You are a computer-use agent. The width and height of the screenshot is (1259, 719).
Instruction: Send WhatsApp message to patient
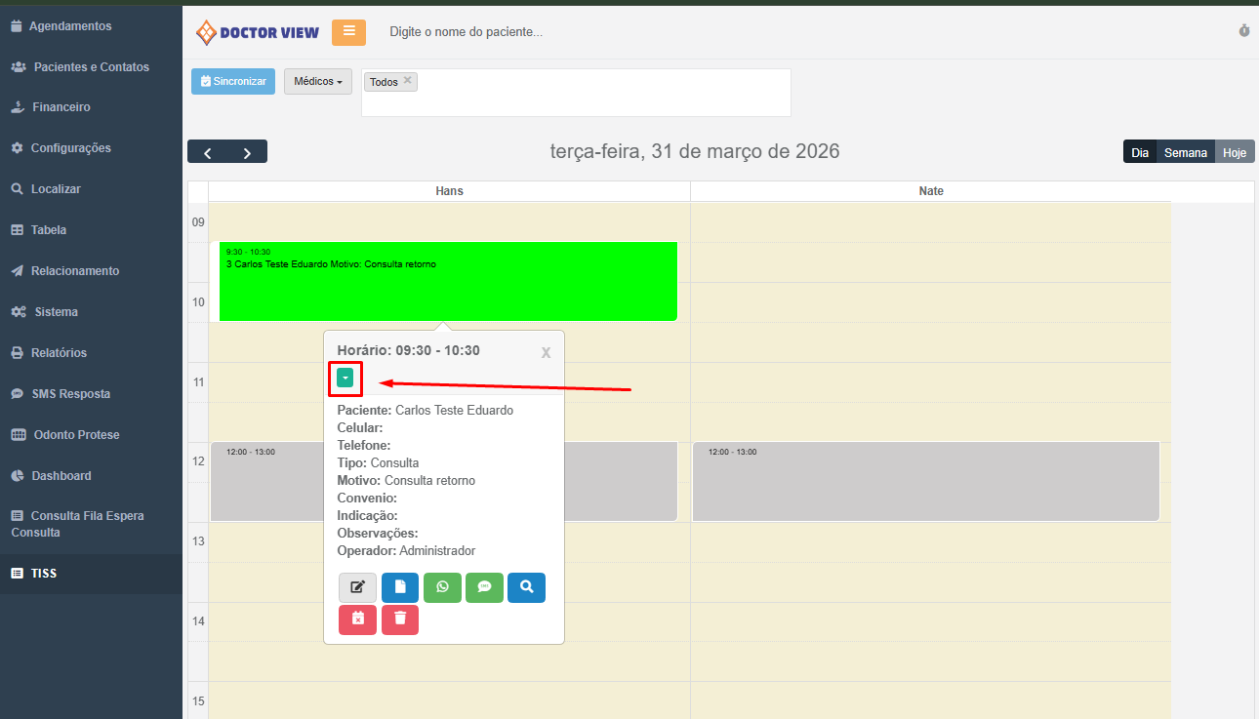442,587
